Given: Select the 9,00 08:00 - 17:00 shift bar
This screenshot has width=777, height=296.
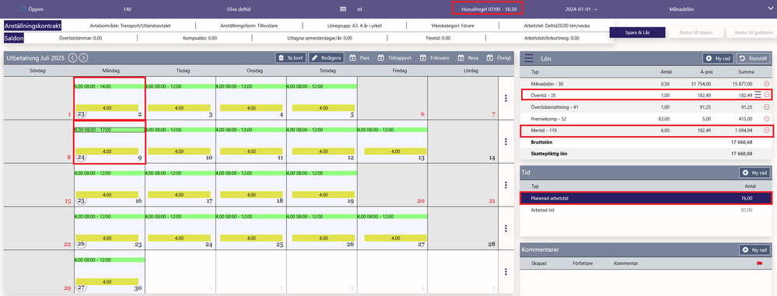Looking at the screenshot, I should [x=109, y=130].
